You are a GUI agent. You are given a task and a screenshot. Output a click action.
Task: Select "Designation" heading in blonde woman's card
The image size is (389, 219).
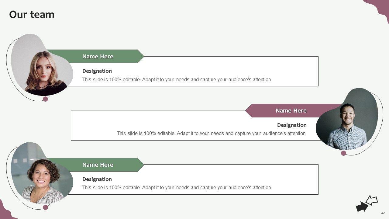[x=97, y=71]
